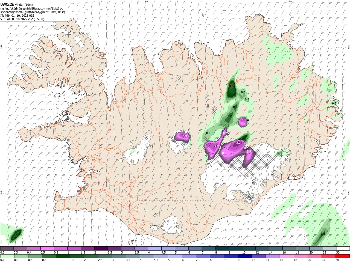Click the 2.4 rain value in the southwest ocean

(x=18, y=234)
